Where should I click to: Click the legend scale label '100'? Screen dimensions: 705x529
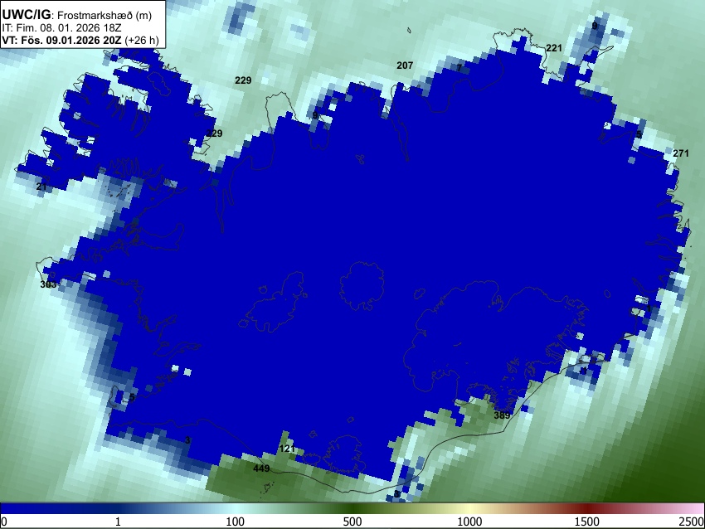point(236,522)
